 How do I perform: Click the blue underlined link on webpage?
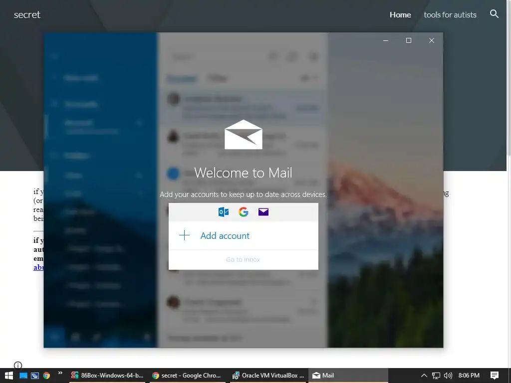pos(38,267)
